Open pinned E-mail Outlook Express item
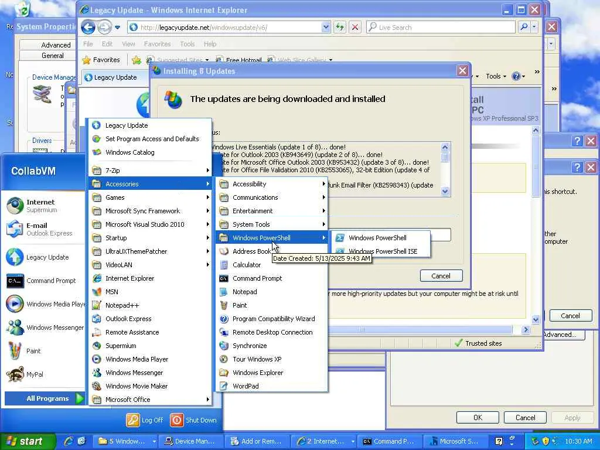This screenshot has height=450, width=600. [x=43, y=229]
